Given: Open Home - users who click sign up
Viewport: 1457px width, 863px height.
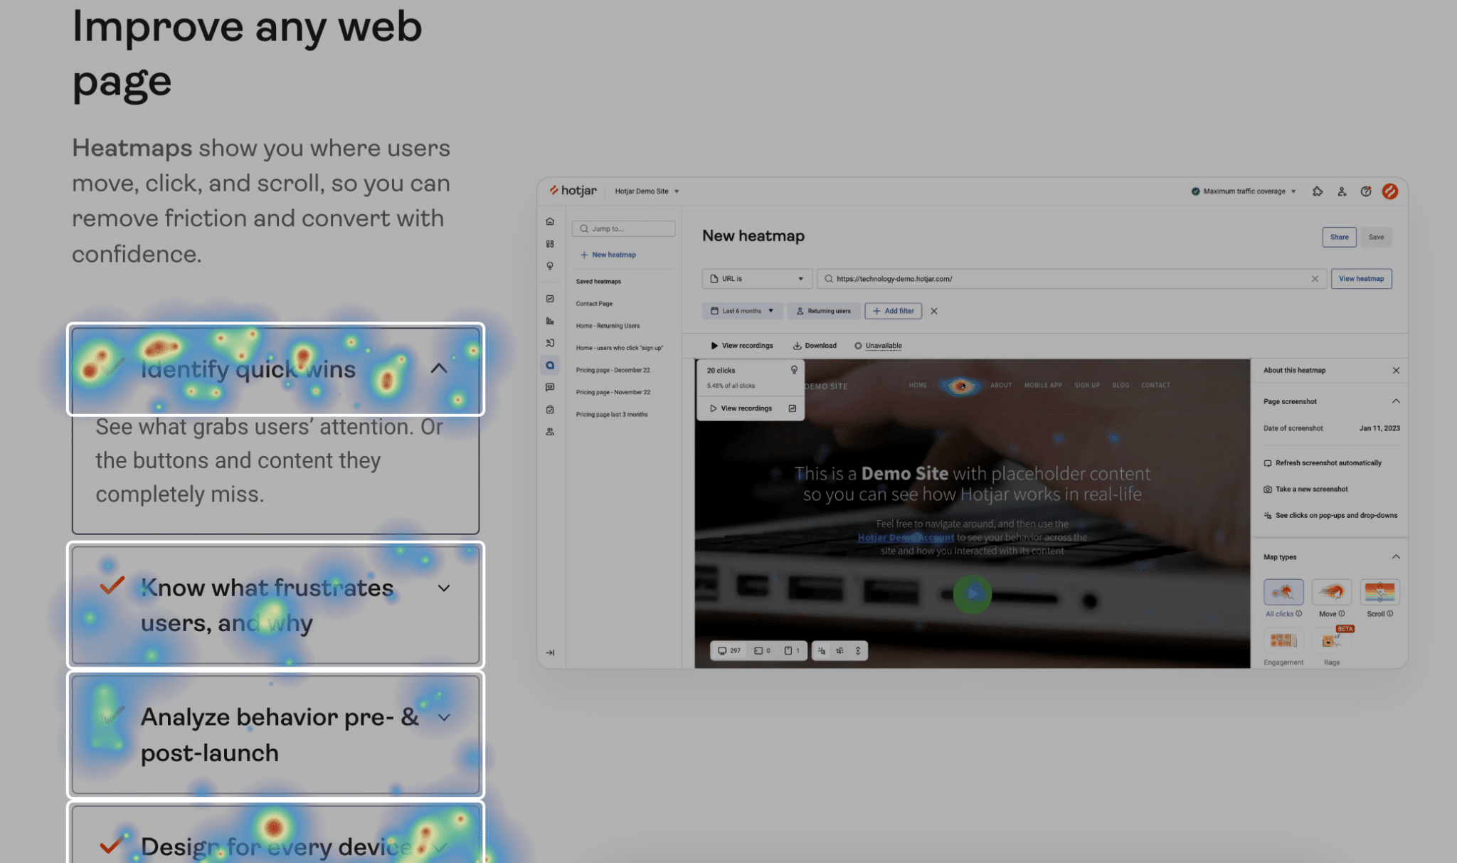Looking at the screenshot, I should click(619, 348).
